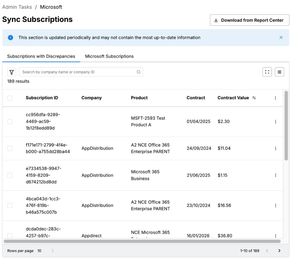The image size is (294, 263).
Task: Click the Sync Subscriptions heading
Action: 37,19
